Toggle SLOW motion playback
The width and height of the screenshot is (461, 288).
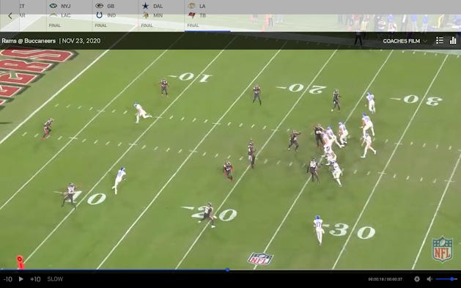click(x=55, y=279)
